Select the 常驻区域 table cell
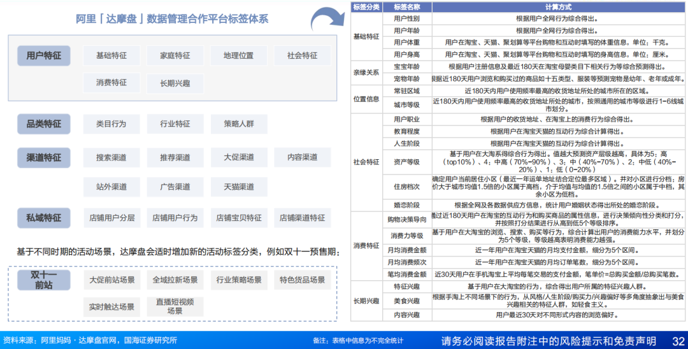688x349 pixels. (406, 91)
